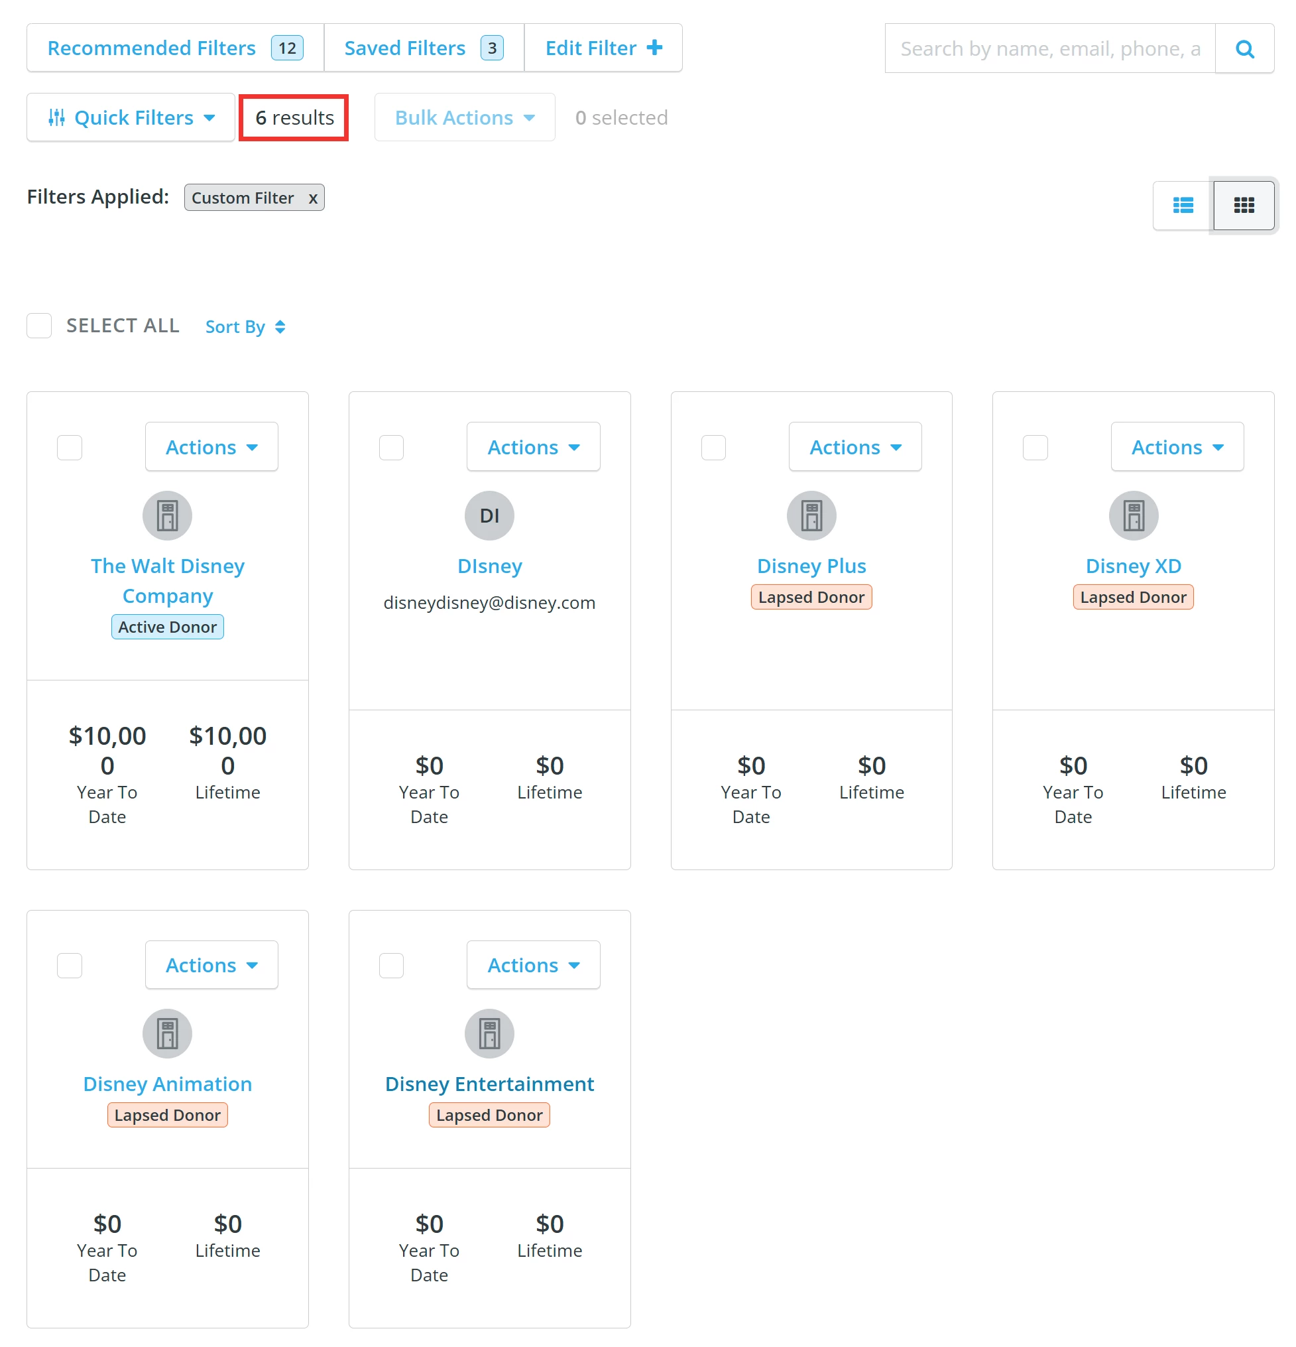Check the SELECT ALL checkbox
Image resolution: width=1296 pixels, height=1347 pixels.
pyautogui.click(x=39, y=326)
